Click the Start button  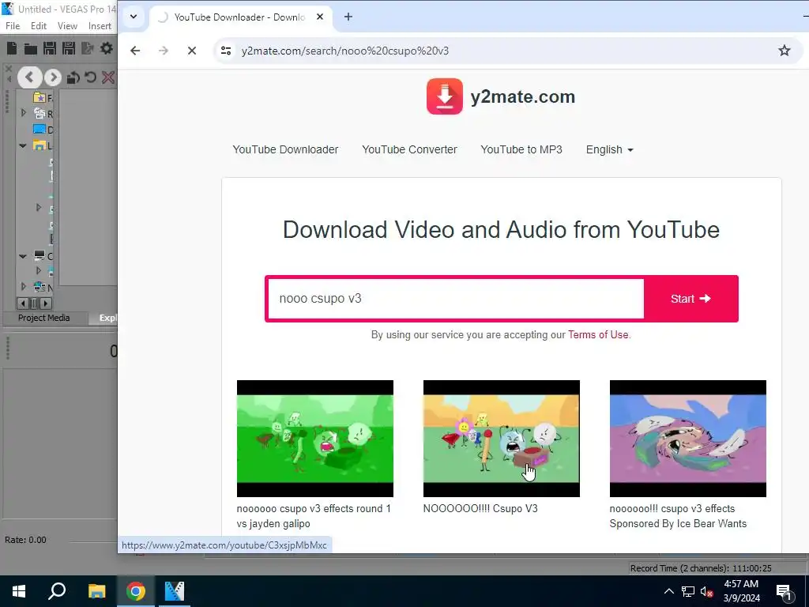(x=690, y=298)
